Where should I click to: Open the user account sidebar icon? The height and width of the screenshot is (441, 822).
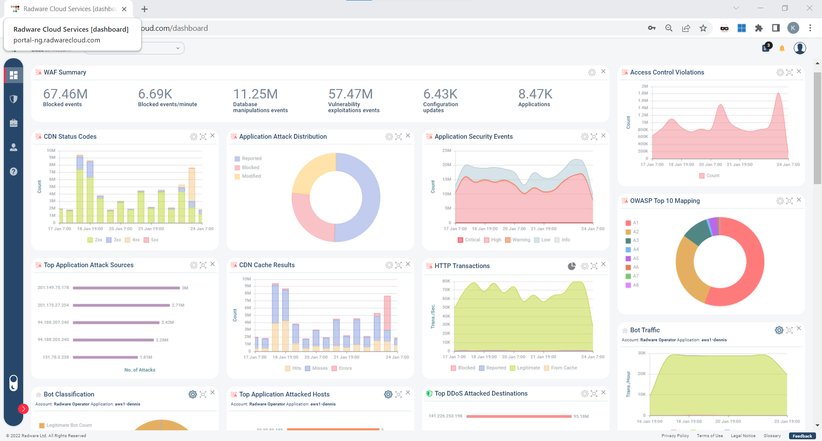pos(14,147)
